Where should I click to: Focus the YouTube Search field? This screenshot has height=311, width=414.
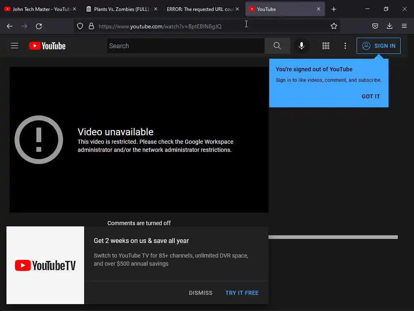click(x=185, y=46)
